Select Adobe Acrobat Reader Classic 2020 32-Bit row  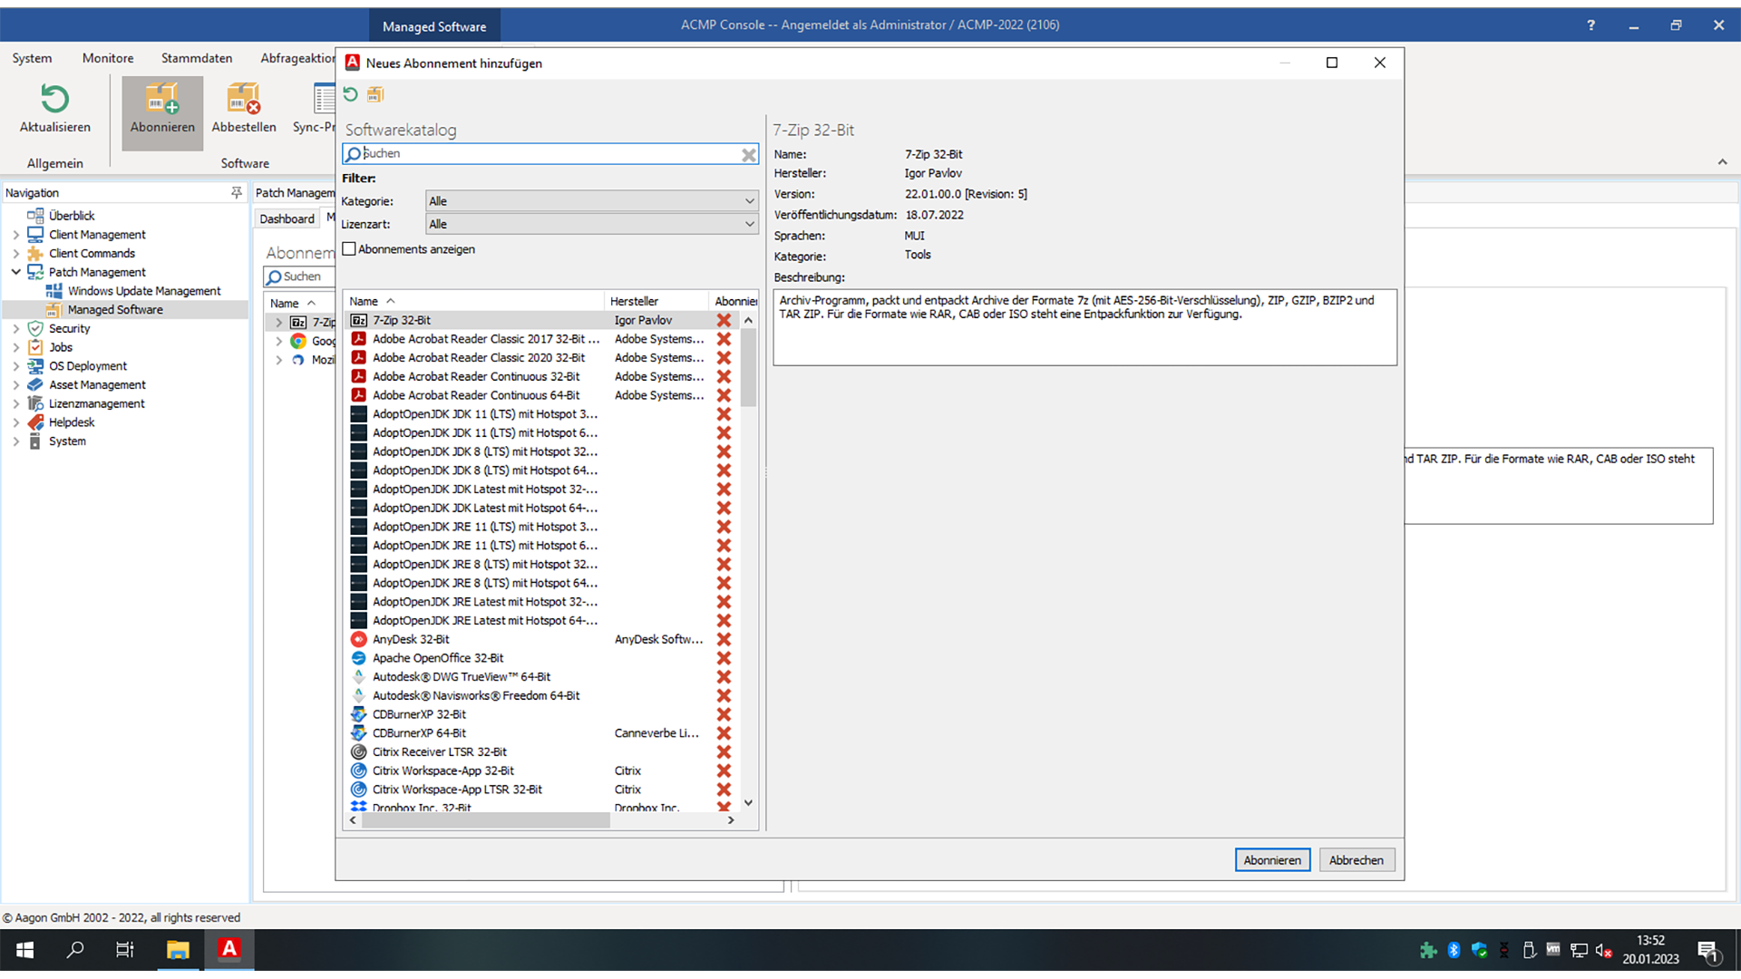(541, 358)
